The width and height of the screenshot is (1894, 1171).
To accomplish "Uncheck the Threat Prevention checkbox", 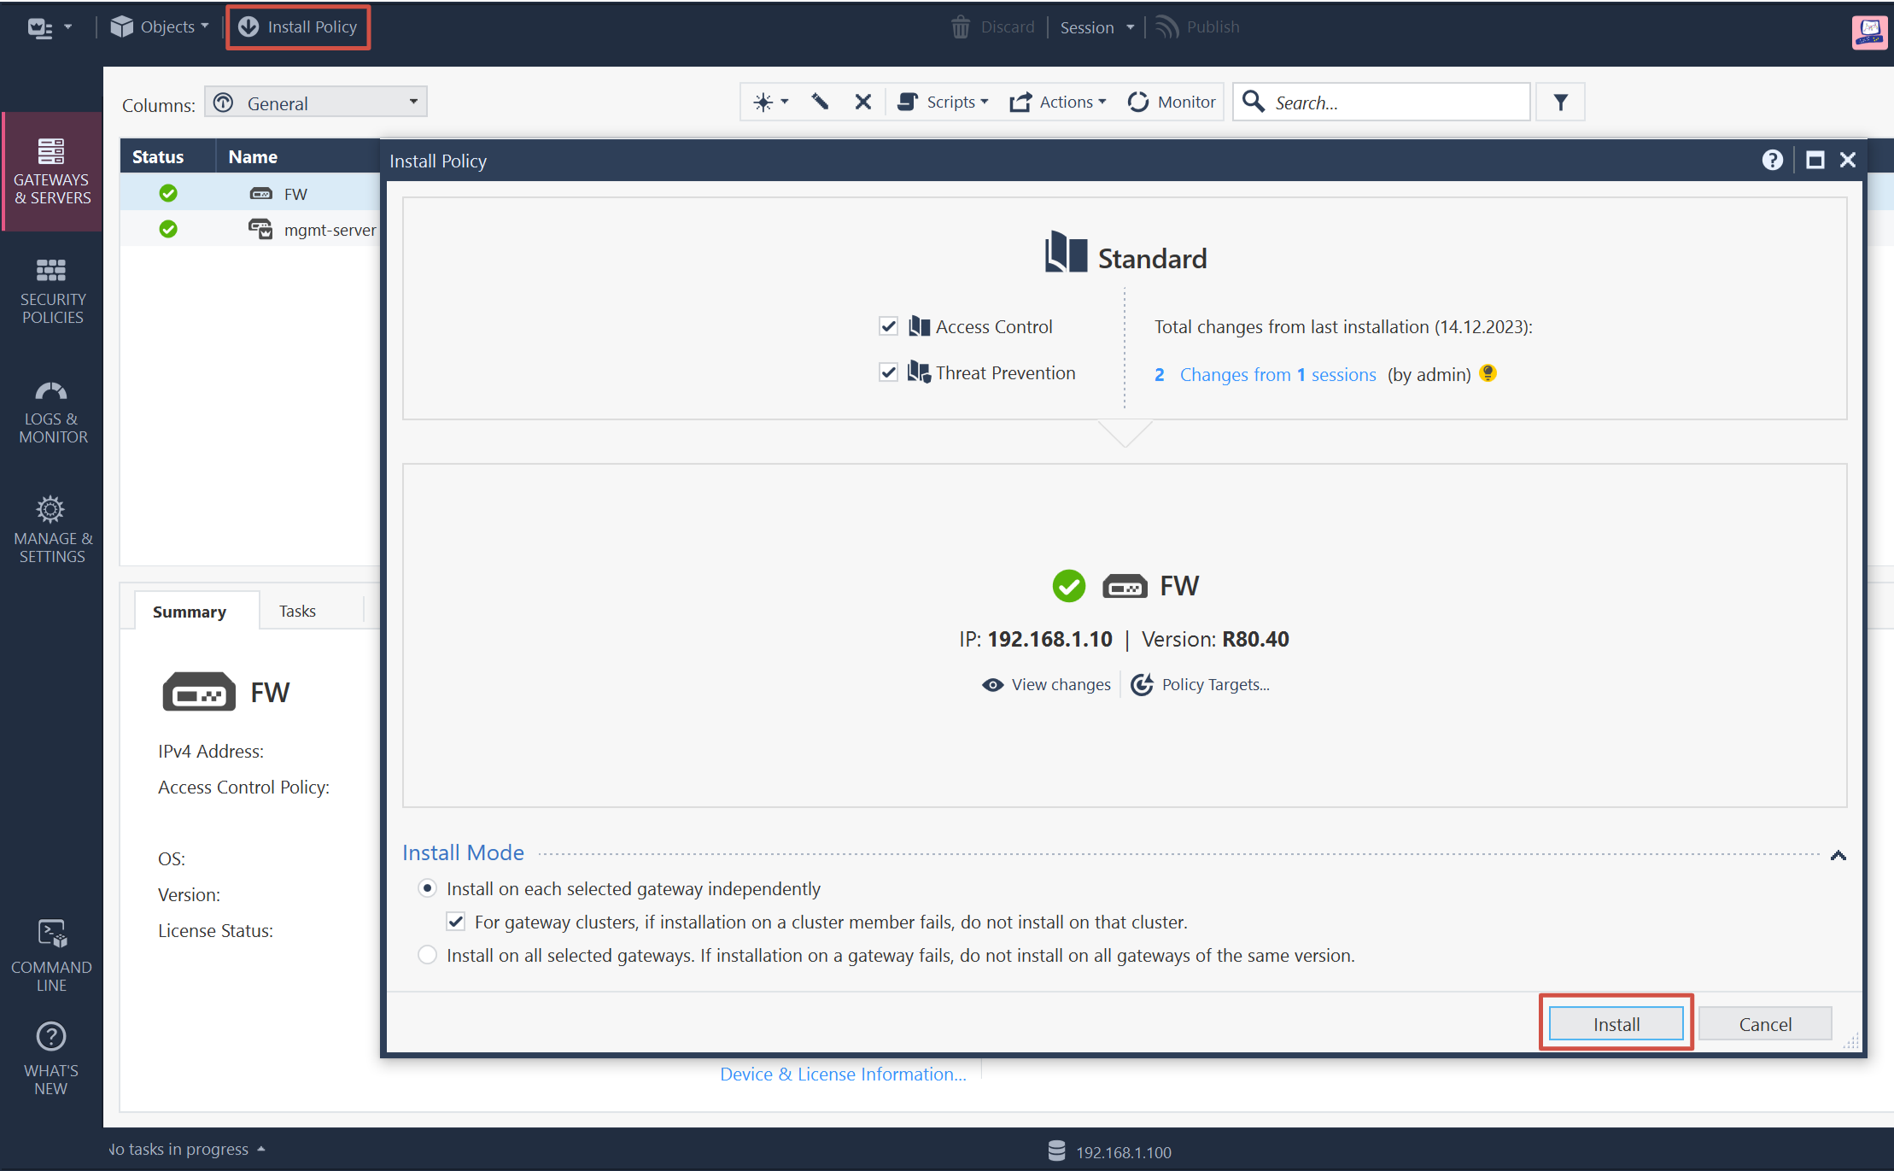I will pyautogui.click(x=888, y=372).
